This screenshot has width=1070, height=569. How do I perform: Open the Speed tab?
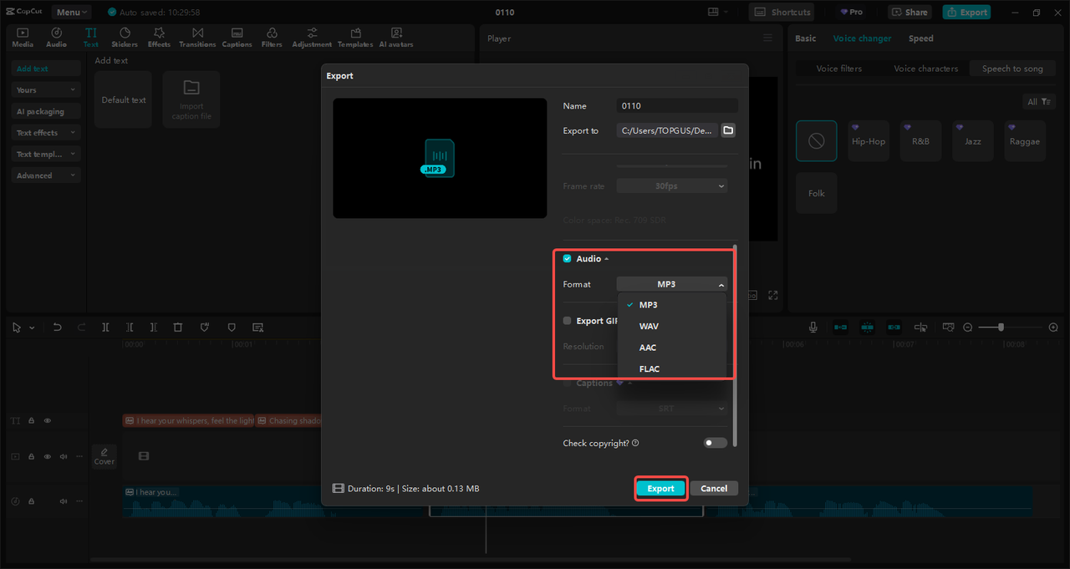point(920,38)
